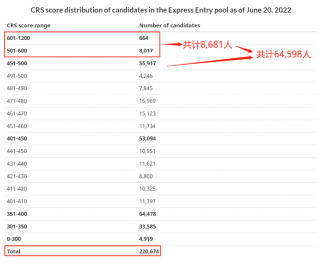Select the Number of candidates column header
This screenshot has width=321, height=263.
[170, 26]
